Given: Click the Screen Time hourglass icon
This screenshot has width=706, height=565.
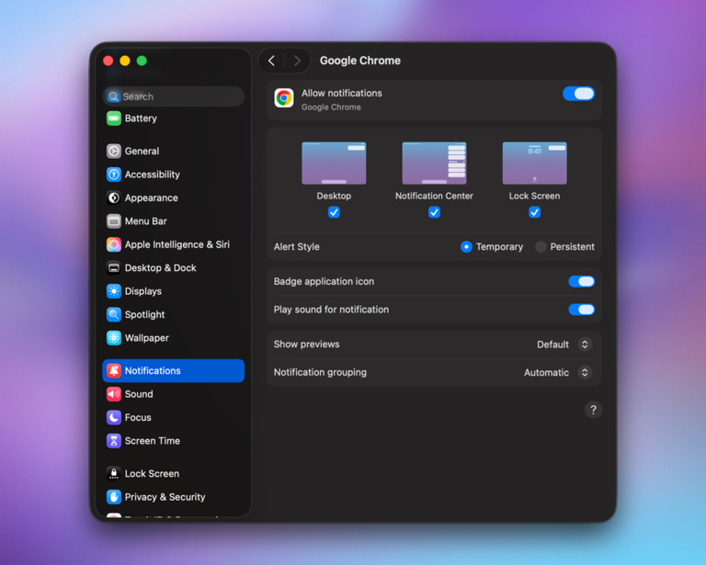Looking at the screenshot, I should [x=113, y=441].
